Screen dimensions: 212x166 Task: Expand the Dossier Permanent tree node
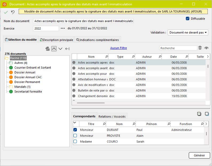pos(7,82)
